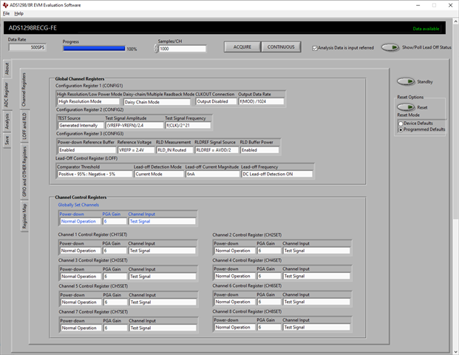Image resolution: width=459 pixels, height=355 pixels.
Task: Open the Channel Registers sub-tab
Action: pyautogui.click(x=24, y=89)
